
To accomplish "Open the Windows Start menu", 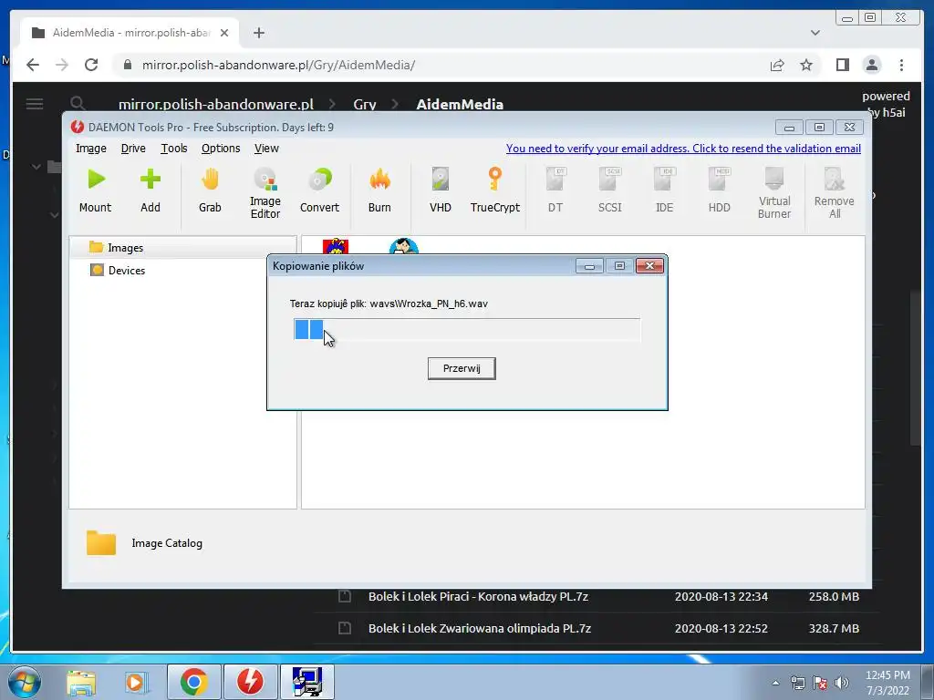I will point(25,682).
